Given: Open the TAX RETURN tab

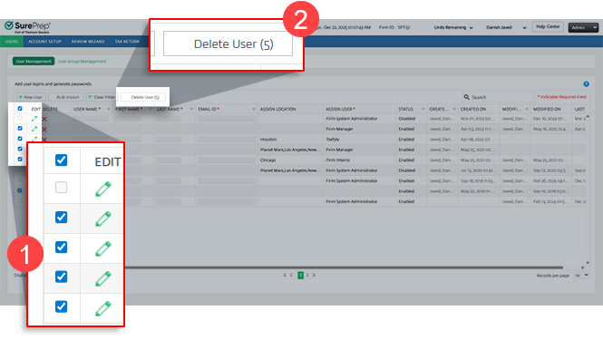Looking at the screenshot, I should [x=127, y=42].
